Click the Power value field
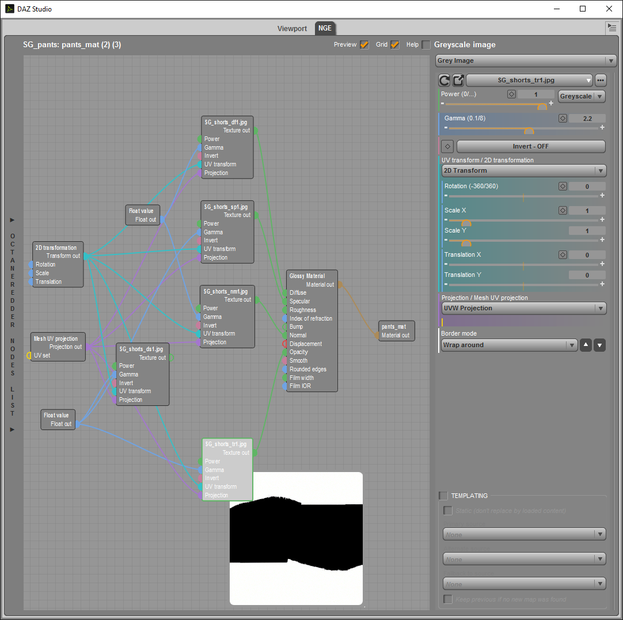Viewport: 623px width, 620px height. 536,94
